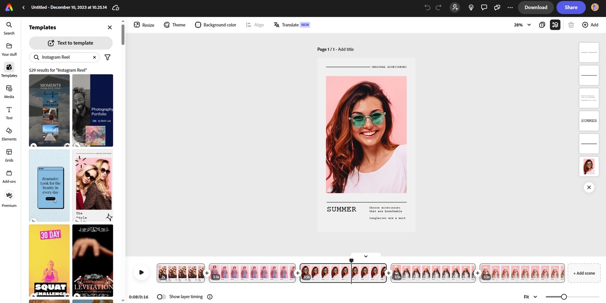
Task: Open the chat bubbles icon next to the More options ellipsis
Action: 497,8
